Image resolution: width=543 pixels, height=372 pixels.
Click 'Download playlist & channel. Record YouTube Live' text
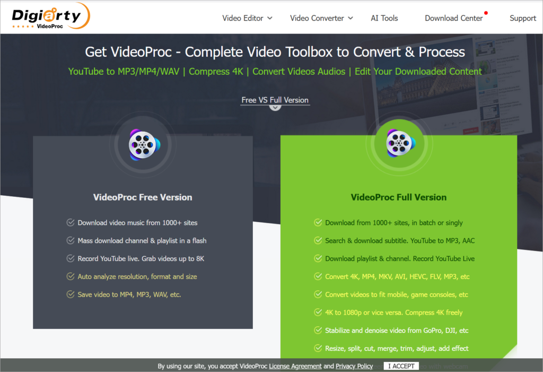(x=400, y=258)
